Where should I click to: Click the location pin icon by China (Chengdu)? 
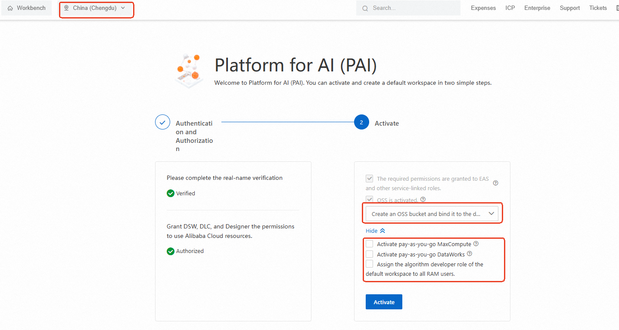pos(66,8)
